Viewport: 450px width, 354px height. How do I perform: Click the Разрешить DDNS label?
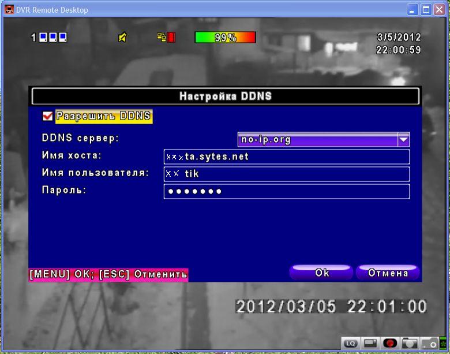(104, 116)
